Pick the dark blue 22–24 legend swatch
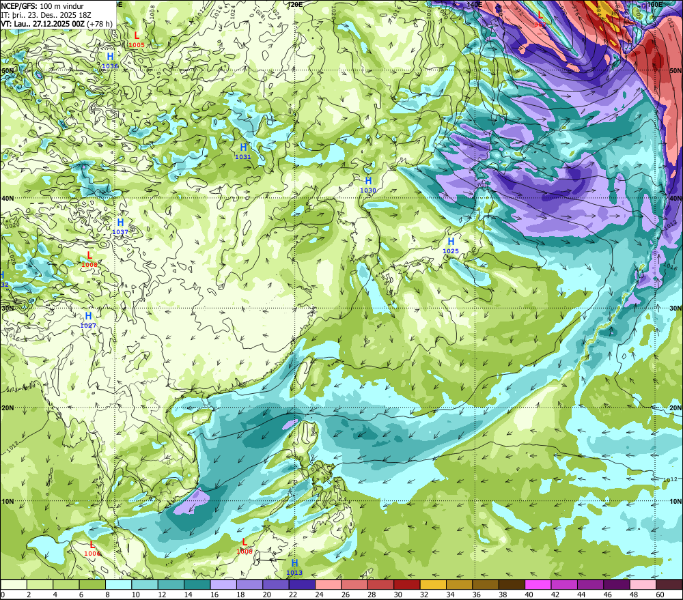 pos(303,584)
